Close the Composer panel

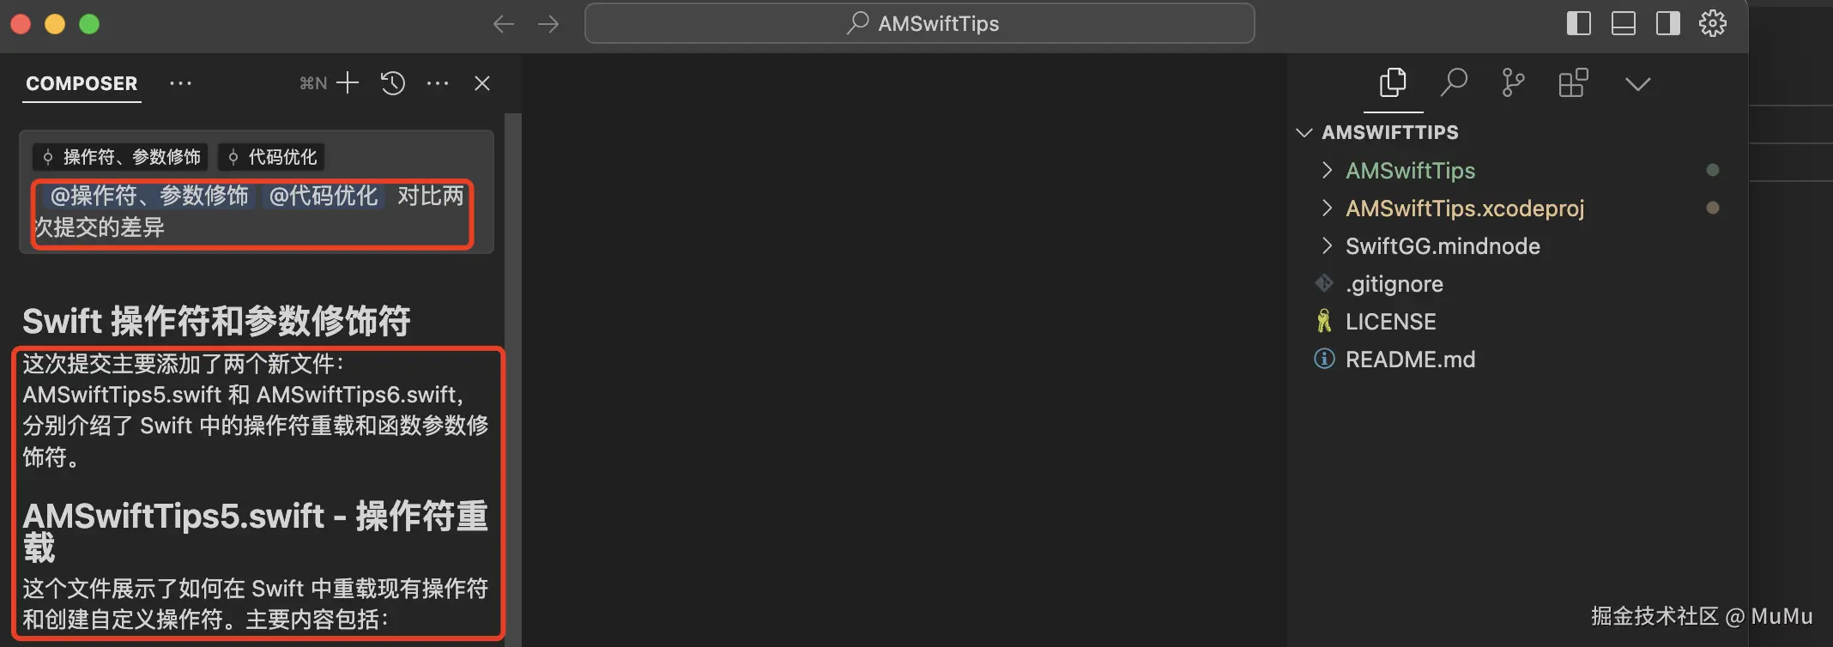[x=482, y=83]
